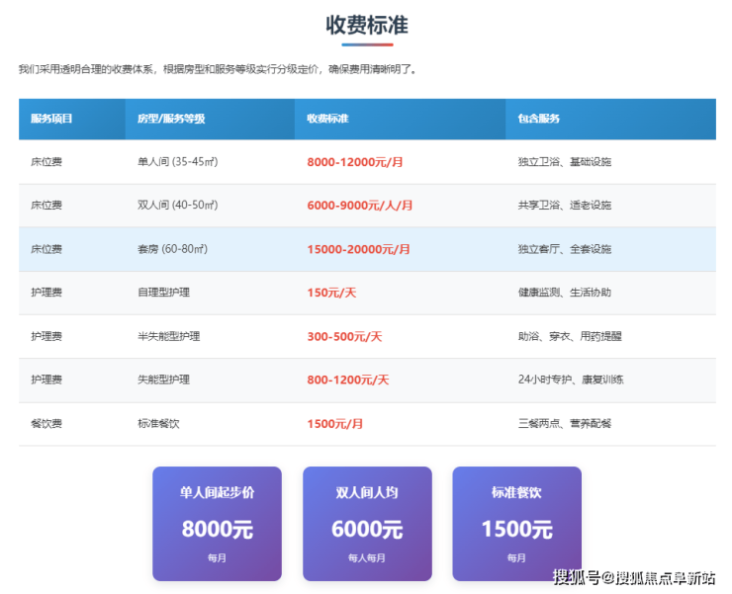Click the 搜狐号@搜狐焦点阜新站 watermark
732x594 pixels.
[633, 578]
